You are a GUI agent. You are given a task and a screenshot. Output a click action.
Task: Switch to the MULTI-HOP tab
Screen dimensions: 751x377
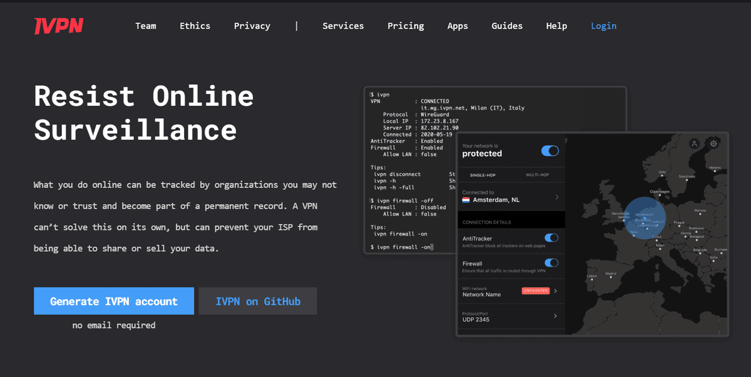click(x=538, y=175)
